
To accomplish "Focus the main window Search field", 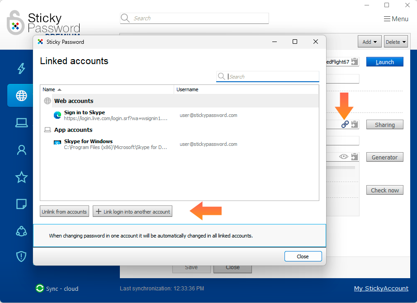I will [x=194, y=18].
